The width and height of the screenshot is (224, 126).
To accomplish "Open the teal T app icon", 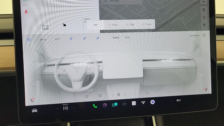I will [x=115, y=105].
